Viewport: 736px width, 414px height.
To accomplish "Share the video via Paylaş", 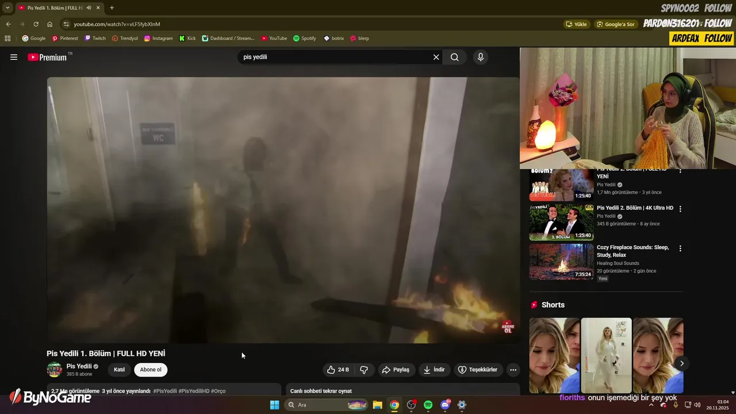I will [396, 370].
